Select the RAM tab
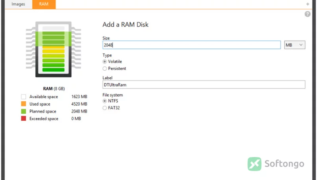 (44, 4)
